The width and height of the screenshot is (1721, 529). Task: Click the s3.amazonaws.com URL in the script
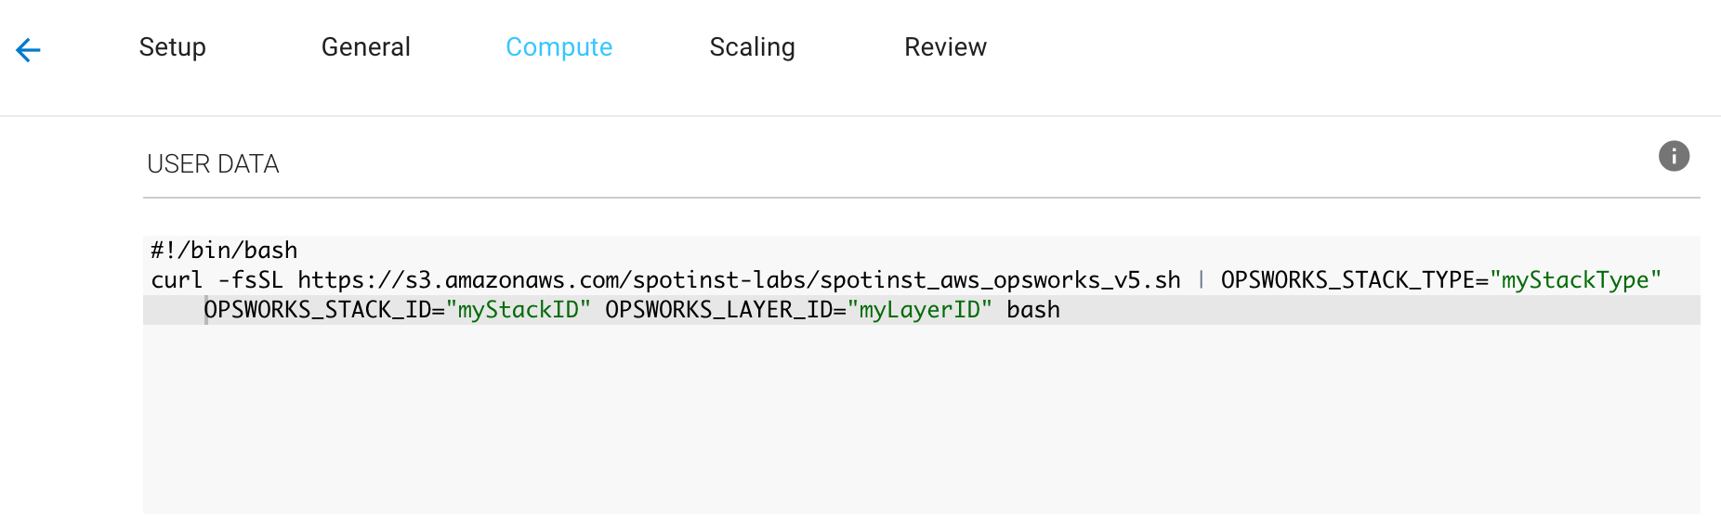(x=739, y=280)
